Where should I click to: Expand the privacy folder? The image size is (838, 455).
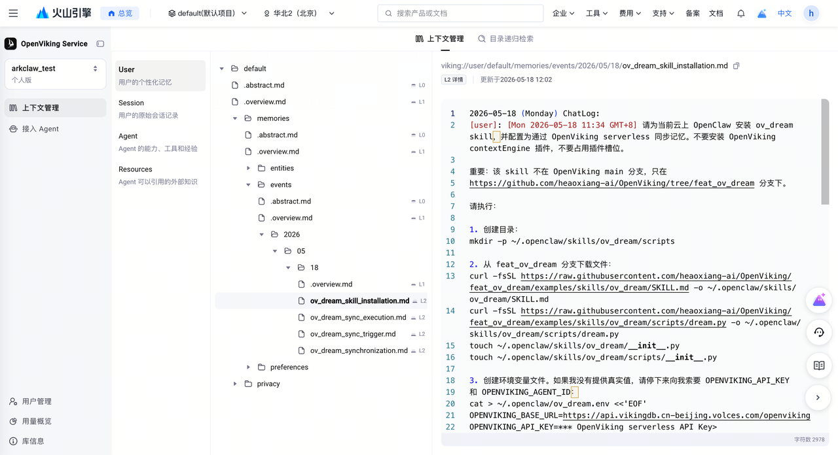(x=235, y=384)
